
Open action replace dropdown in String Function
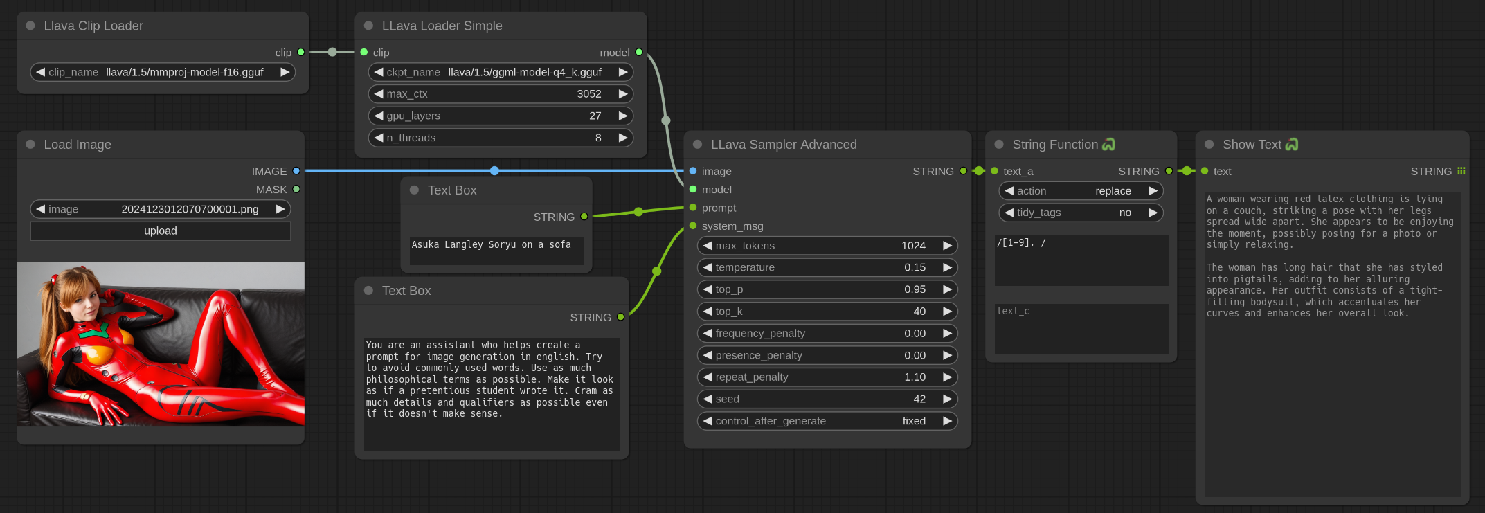(x=1081, y=191)
